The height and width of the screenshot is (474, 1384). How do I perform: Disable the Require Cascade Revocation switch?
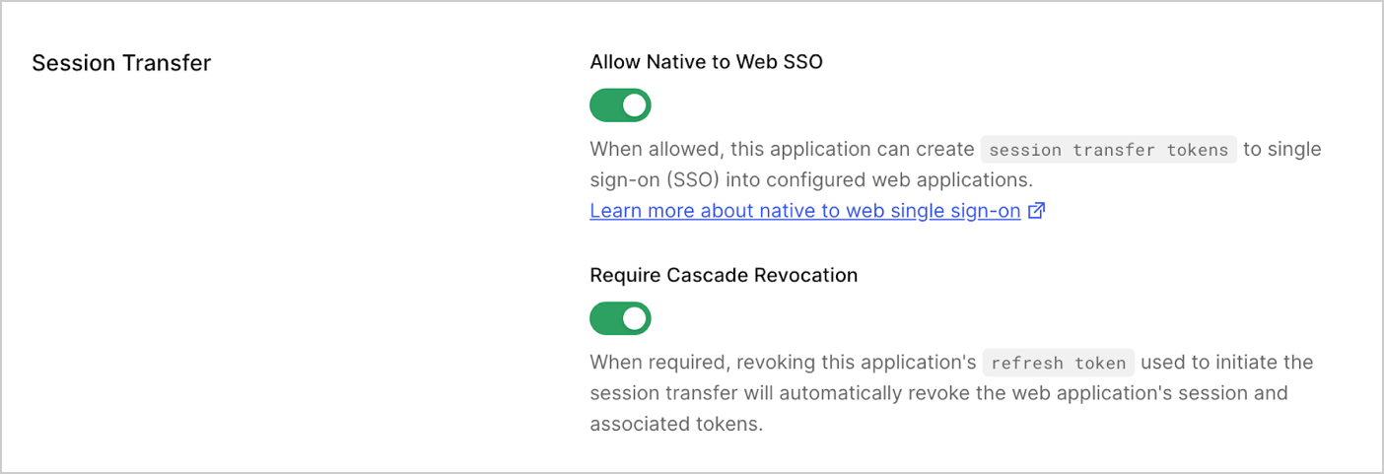click(620, 318)
